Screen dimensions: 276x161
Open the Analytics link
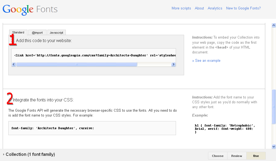pos(215,8)
